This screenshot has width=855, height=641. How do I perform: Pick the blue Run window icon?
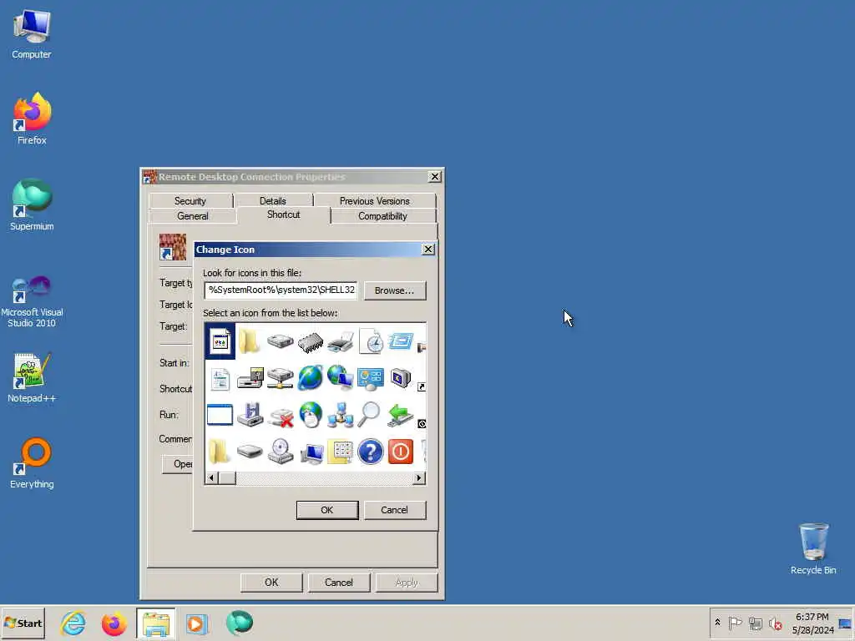coord(401,341)
